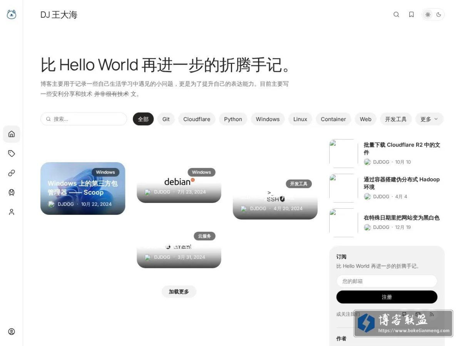Viewport: 462px width, 346px height.
Task: Click the 加载更多 button
Action: [x=179, y=292]
